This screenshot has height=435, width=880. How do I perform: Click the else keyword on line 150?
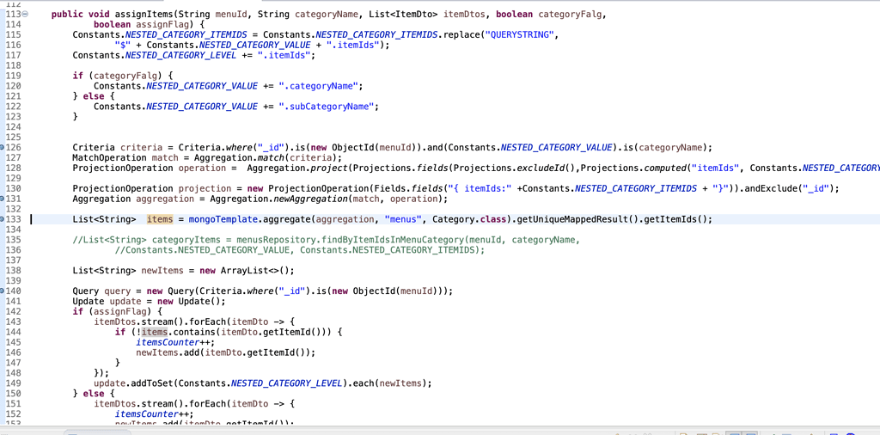[93, 394]
